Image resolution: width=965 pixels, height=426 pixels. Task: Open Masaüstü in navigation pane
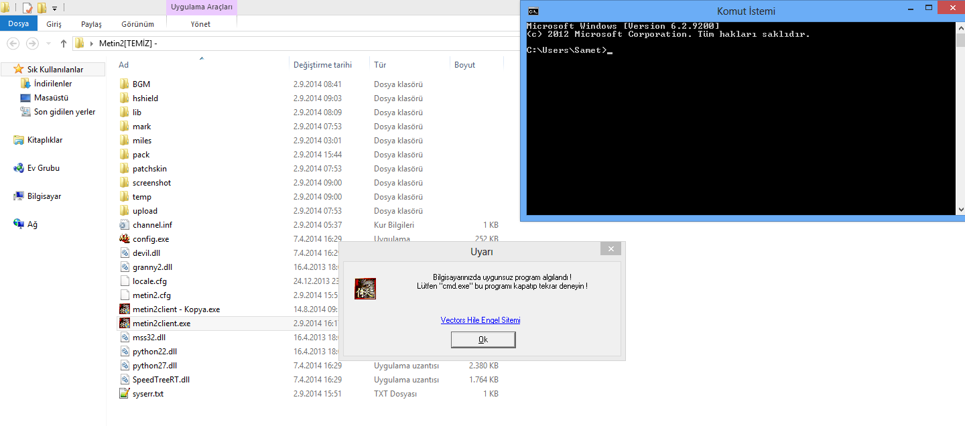point(51,98)
